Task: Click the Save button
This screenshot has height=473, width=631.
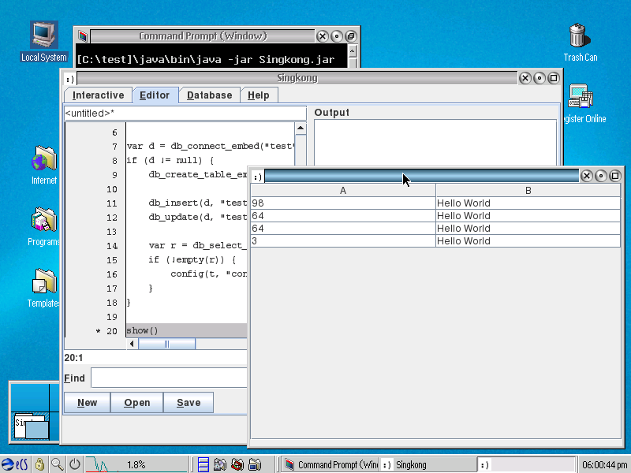Action: coord(188,403)
